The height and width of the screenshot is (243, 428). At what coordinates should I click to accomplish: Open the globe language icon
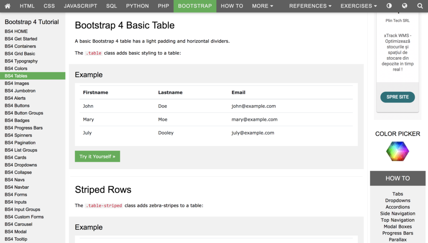click(405, 6)
